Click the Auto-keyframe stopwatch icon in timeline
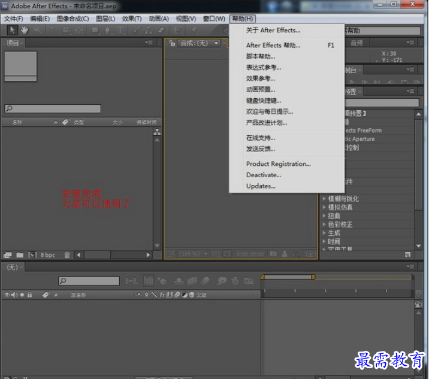Screen dimensions: 429x379 (235, 281)
